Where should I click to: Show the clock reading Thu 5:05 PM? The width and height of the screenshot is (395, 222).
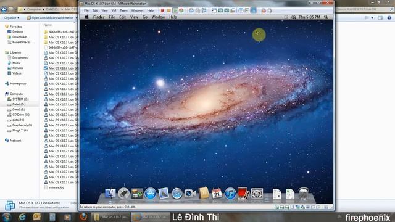(309, 17)
